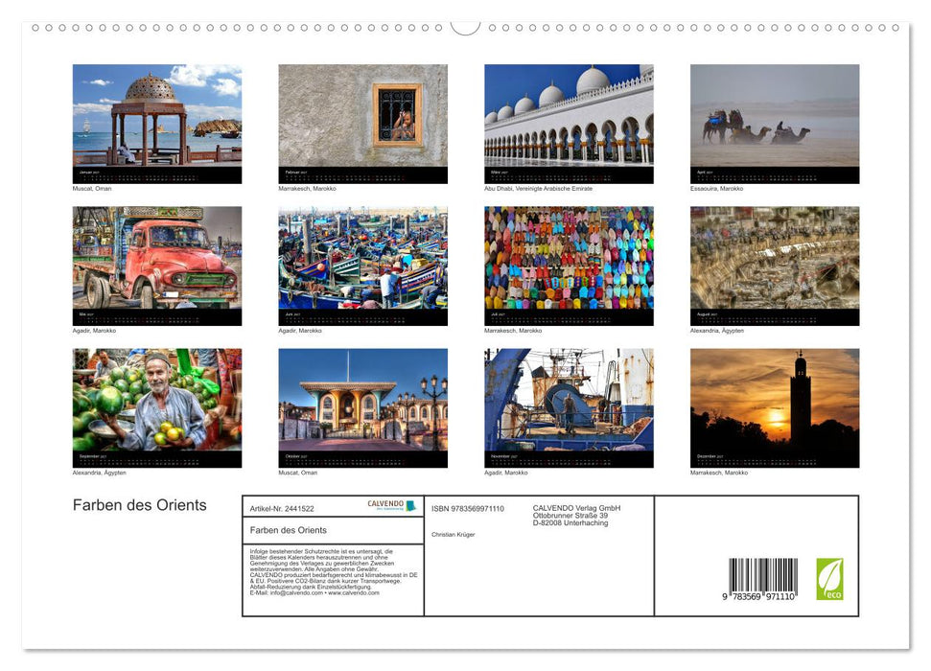
Task: Click the barcode number 9 783569 971110
Action: tap(758, 597)
